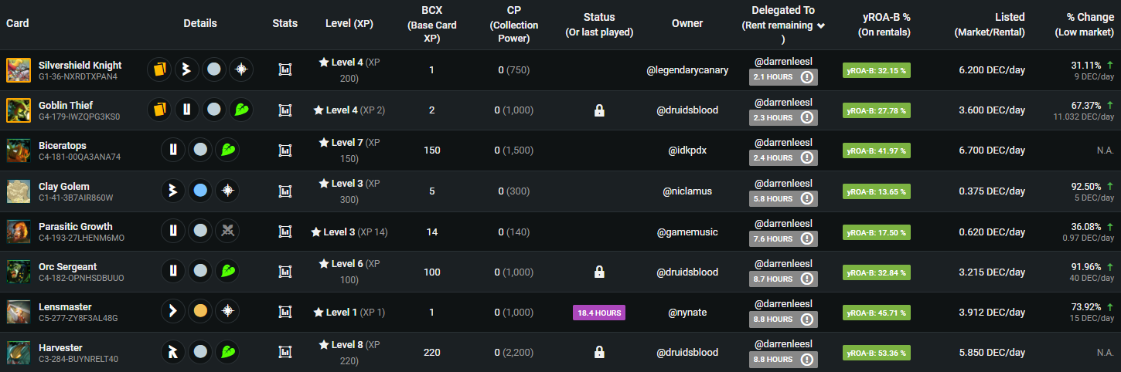Sort by the Listed (Market/Rental) column header

pyautogui.click(x=989, y=24)
